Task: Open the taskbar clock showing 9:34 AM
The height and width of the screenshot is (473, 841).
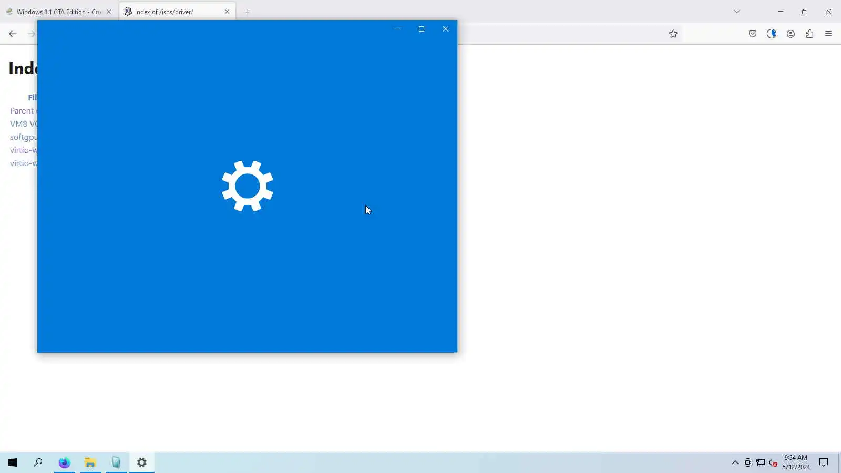Action: tap(796, 462)
